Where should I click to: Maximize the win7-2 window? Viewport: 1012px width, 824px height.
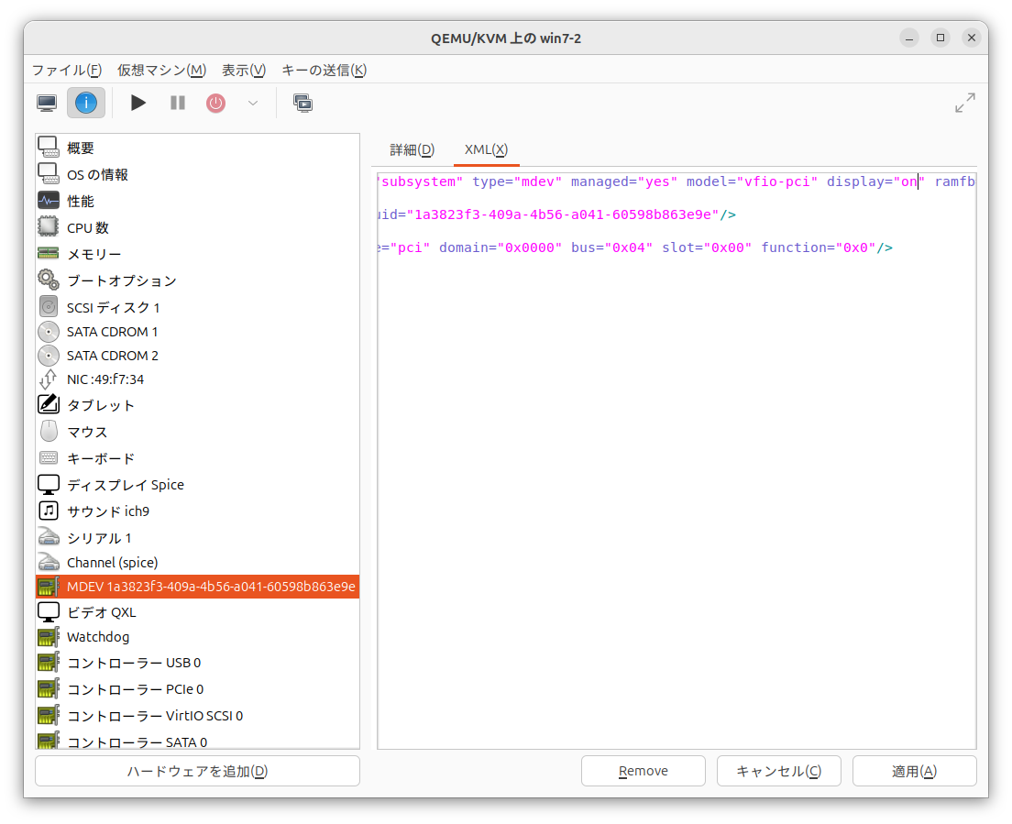click(x=940, y=38)
